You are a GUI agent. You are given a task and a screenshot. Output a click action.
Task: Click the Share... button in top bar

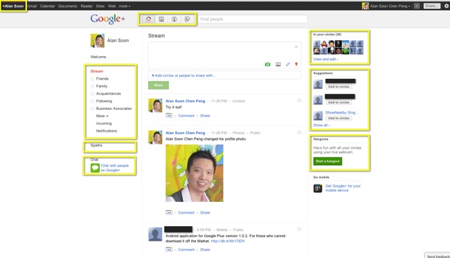pos(431,6)
